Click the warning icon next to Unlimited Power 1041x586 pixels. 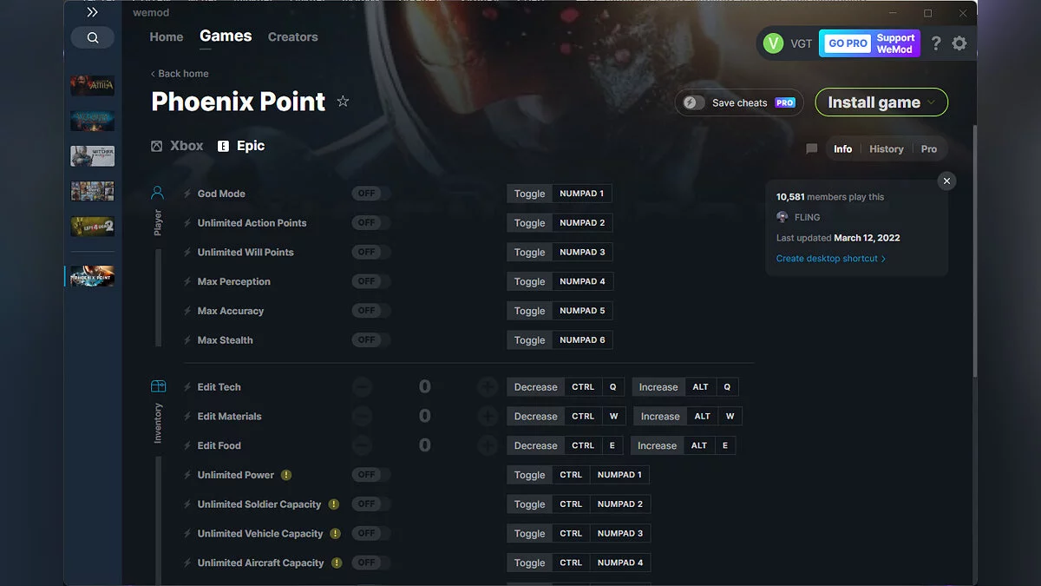click(286, 475)
